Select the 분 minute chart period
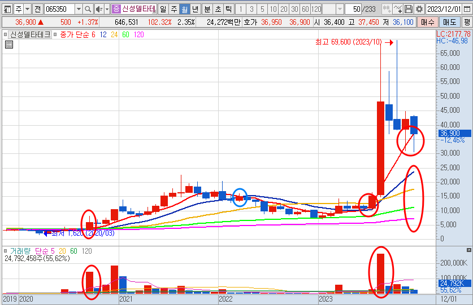 207,10
